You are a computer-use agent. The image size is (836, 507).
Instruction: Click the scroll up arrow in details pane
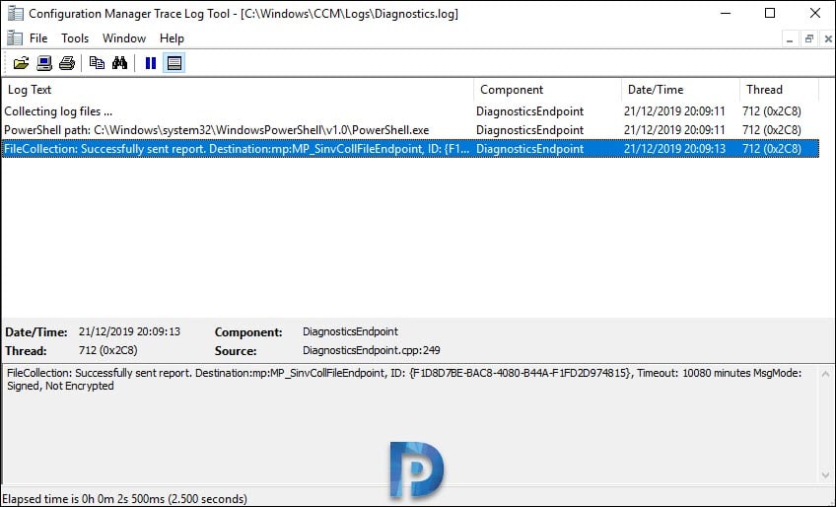click(825, 374)
